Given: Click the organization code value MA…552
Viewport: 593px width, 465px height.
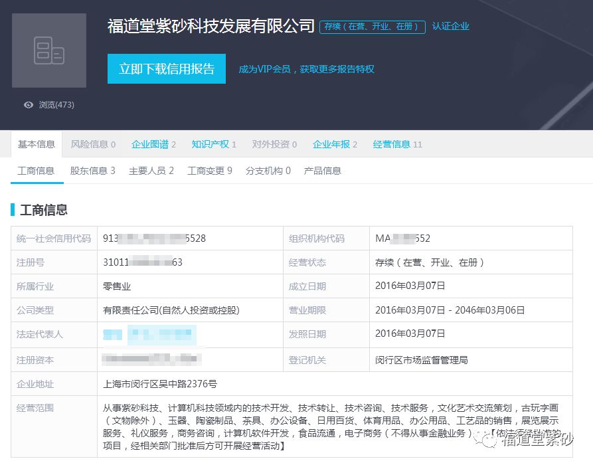Looking at the screenshot, I should [403, 238].
